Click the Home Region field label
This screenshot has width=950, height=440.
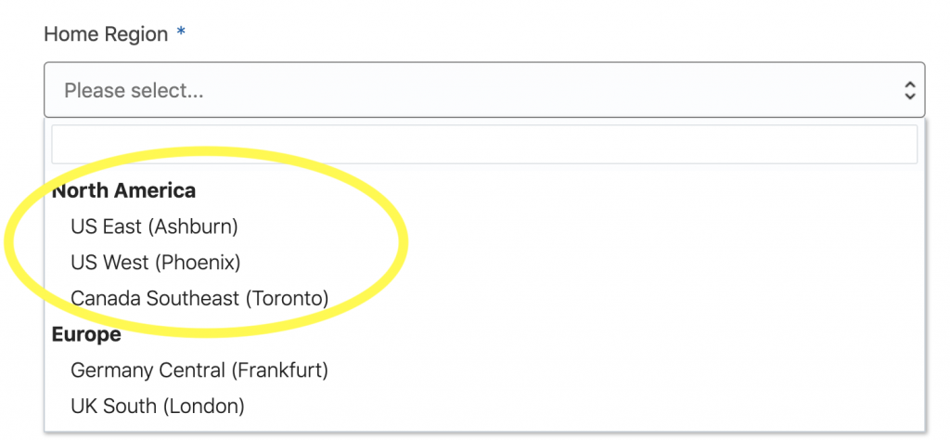[106, 34]
